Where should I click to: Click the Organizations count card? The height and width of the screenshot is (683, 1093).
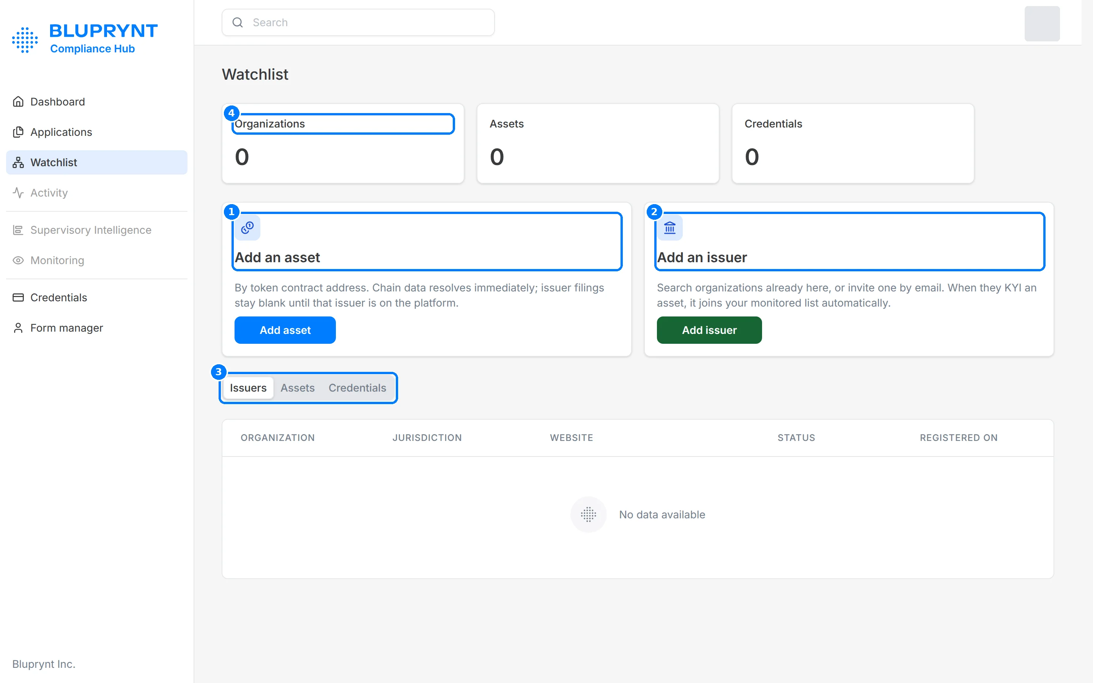tap(343, 144)
